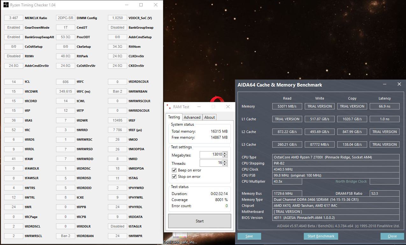Screen dimensions: 406x245
Task: Click the tREF (µs) value 7 786
Action: point(118,130)
